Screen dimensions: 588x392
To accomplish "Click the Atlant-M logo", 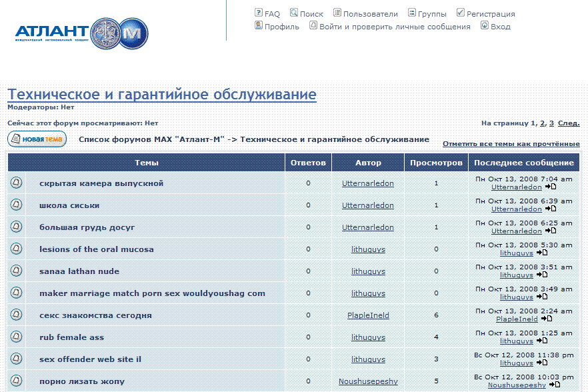I will coord(81,33).
